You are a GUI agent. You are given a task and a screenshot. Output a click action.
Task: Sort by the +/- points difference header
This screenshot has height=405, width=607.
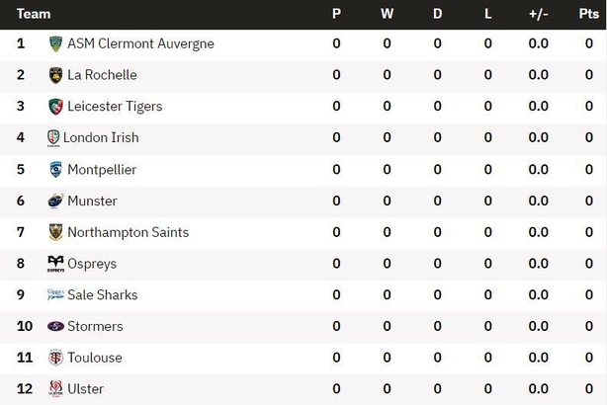click(539, 14)
